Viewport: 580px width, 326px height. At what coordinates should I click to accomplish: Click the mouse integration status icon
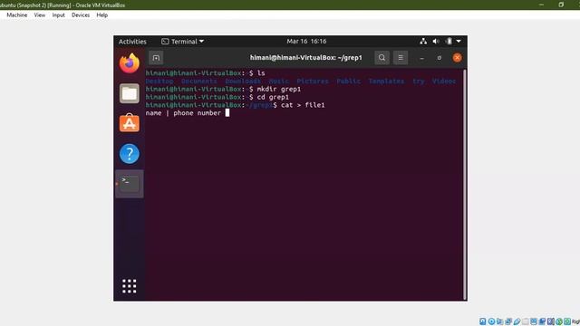(559, 321)
